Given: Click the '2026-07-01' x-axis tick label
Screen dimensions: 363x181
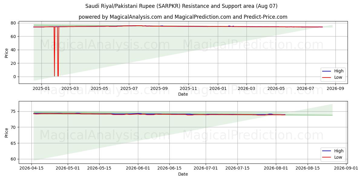Looking at the screenshot, I should coord(206,168).
